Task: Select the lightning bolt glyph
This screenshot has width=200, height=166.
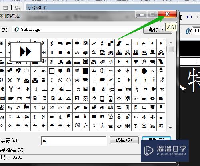Action: coord(110,80)
